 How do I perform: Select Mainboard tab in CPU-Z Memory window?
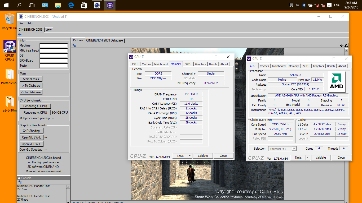point(161,64)
